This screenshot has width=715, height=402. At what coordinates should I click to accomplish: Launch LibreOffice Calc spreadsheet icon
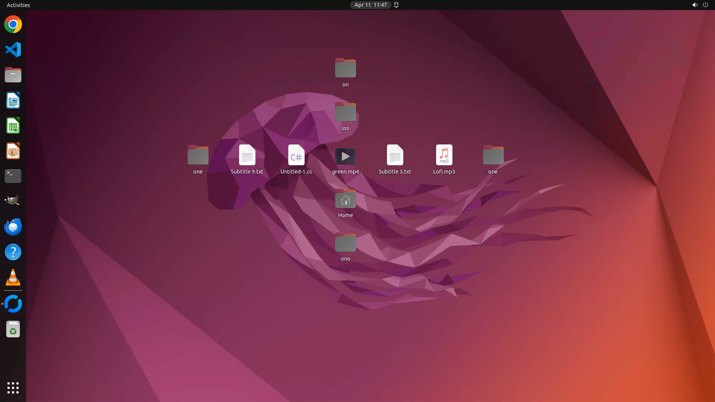click(13, 126)
